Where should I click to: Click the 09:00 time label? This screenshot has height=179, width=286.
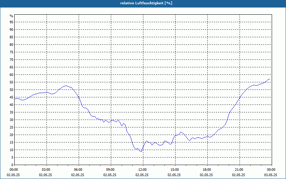point(111,170)
